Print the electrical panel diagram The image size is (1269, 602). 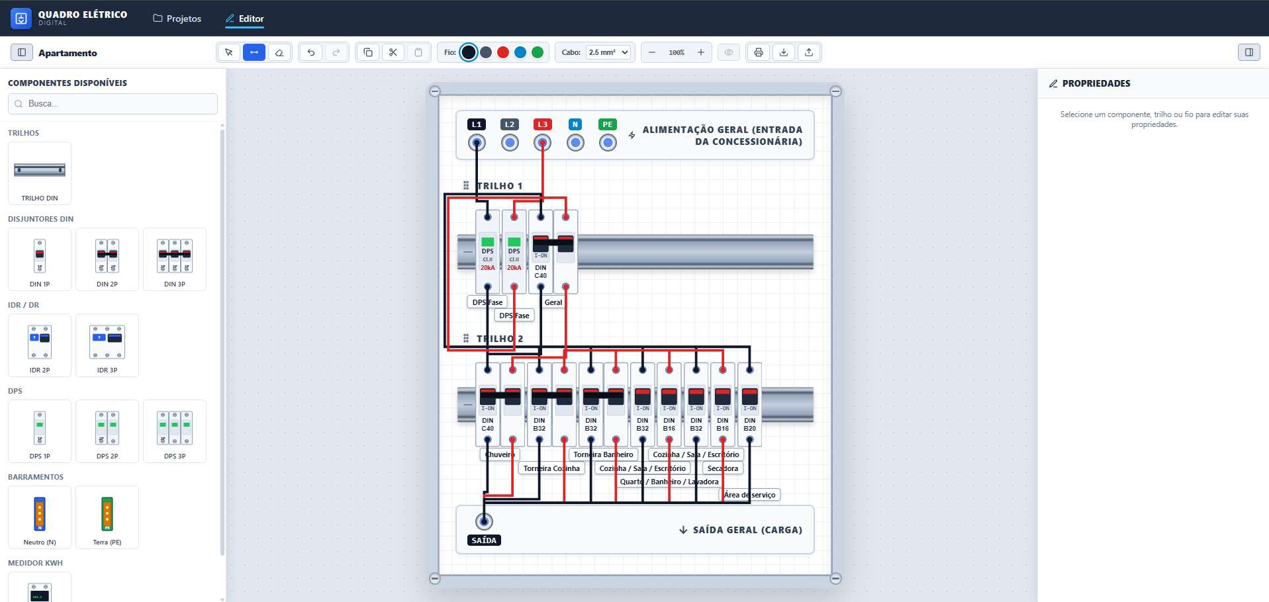point(759,52)
